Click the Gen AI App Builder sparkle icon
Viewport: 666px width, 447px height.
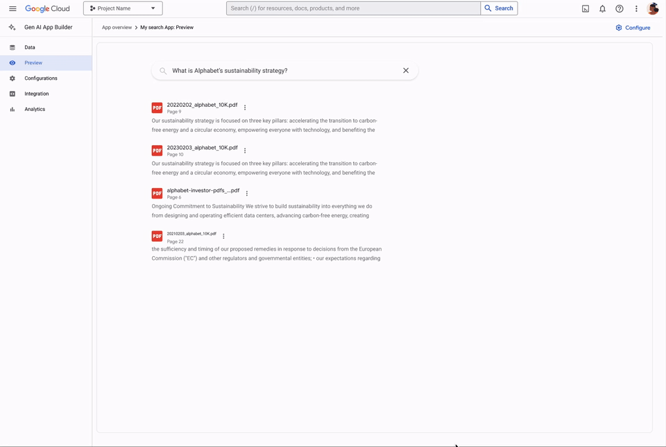[x=12, y=27]
